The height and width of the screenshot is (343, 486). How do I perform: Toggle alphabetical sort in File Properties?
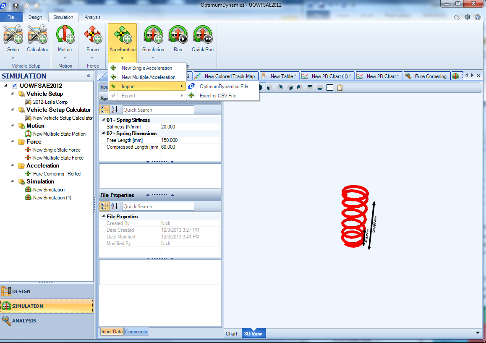pyautogui.click(x=114, y=206)
